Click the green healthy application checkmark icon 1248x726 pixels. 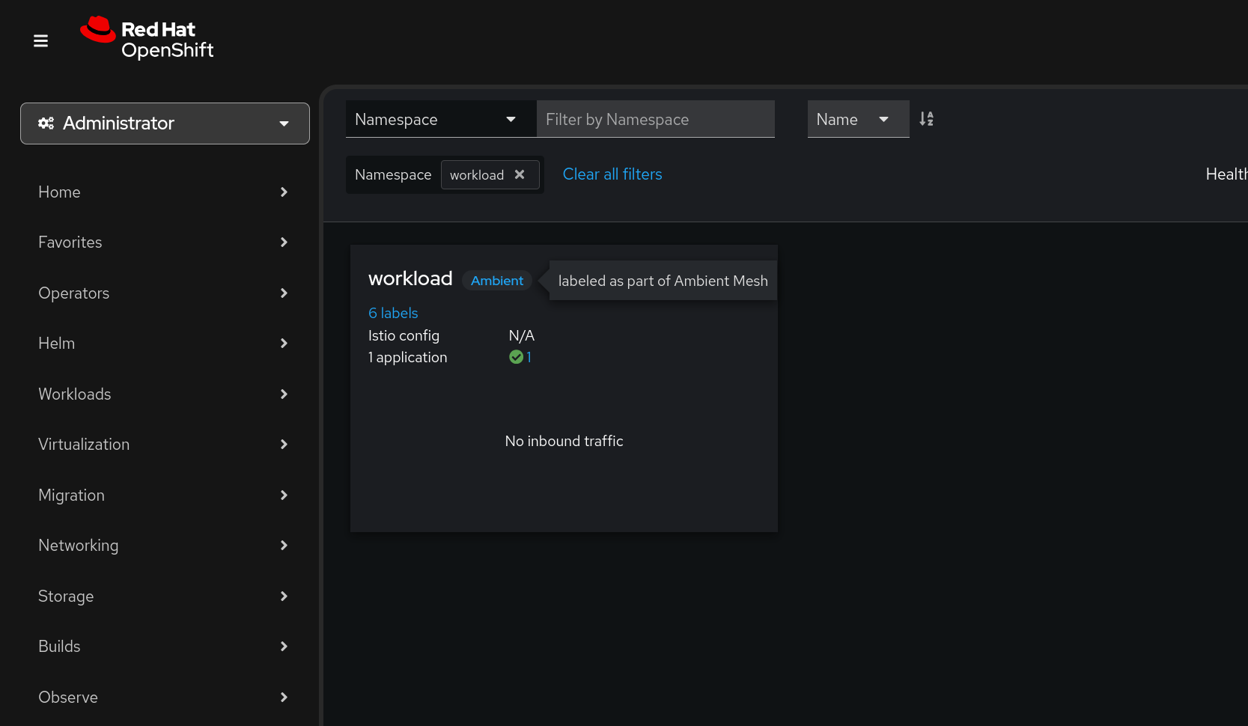point(516,357)
